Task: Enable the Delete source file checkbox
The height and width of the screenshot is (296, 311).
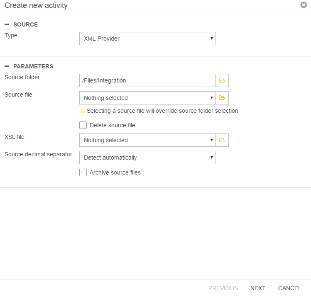Action: (83, 125)
